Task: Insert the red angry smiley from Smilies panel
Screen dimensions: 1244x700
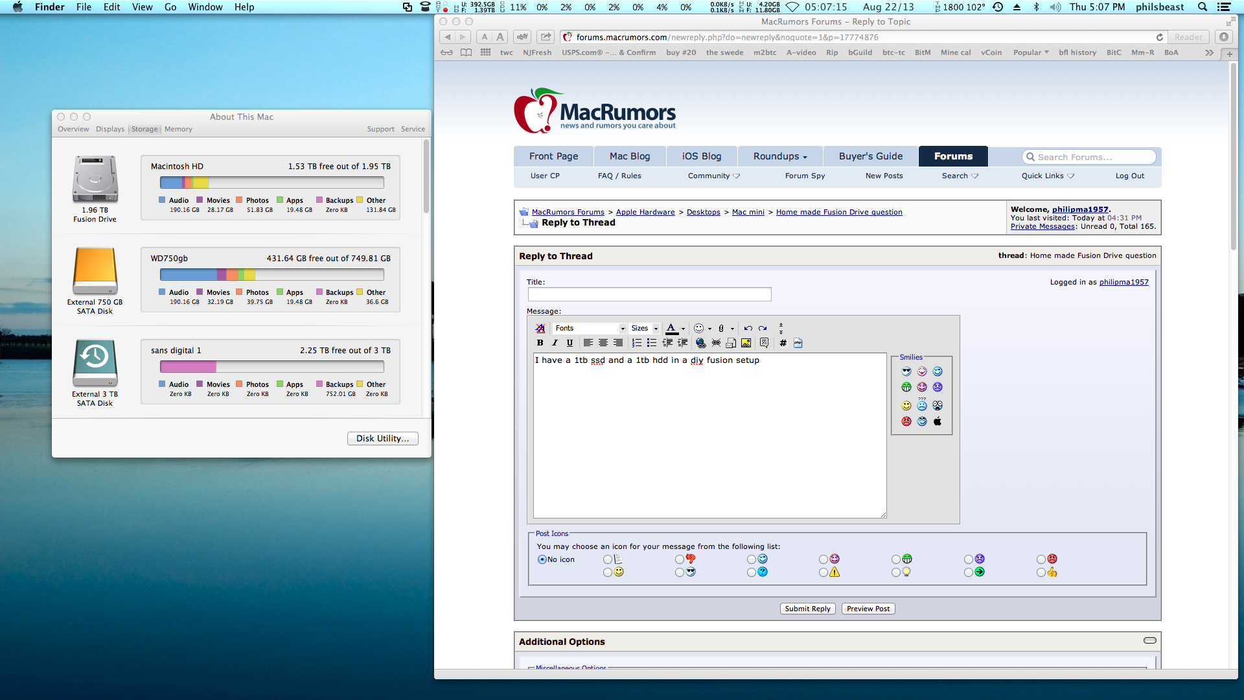Action: (x=906, y=421)
